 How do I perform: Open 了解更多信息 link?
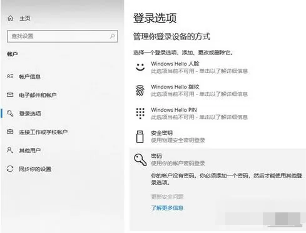[167, 208]
